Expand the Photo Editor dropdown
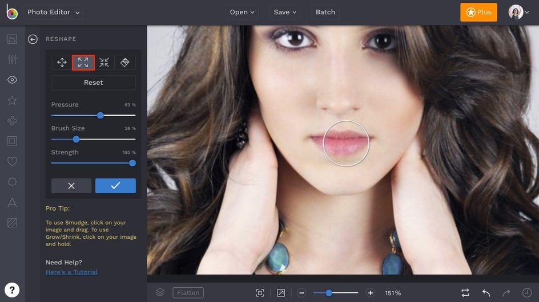 click(54, 12)
